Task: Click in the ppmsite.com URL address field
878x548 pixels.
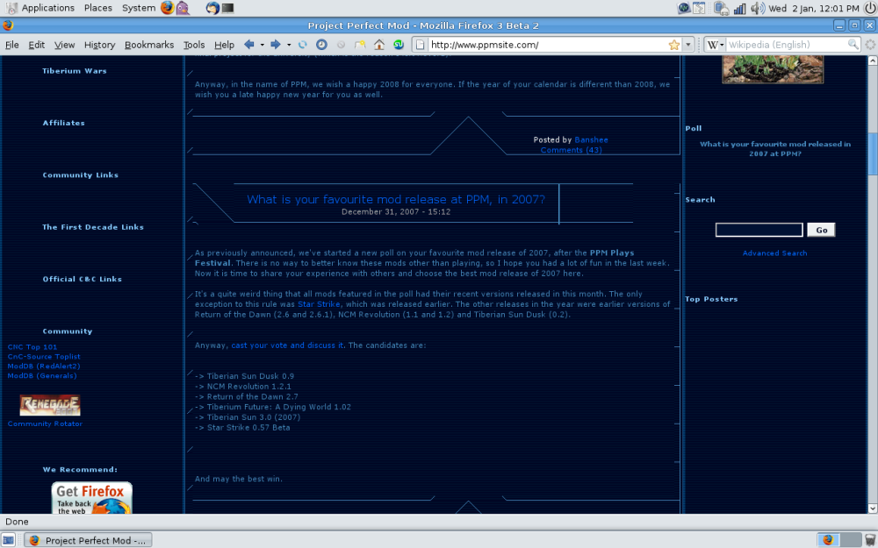Action: tap(546, 45)
